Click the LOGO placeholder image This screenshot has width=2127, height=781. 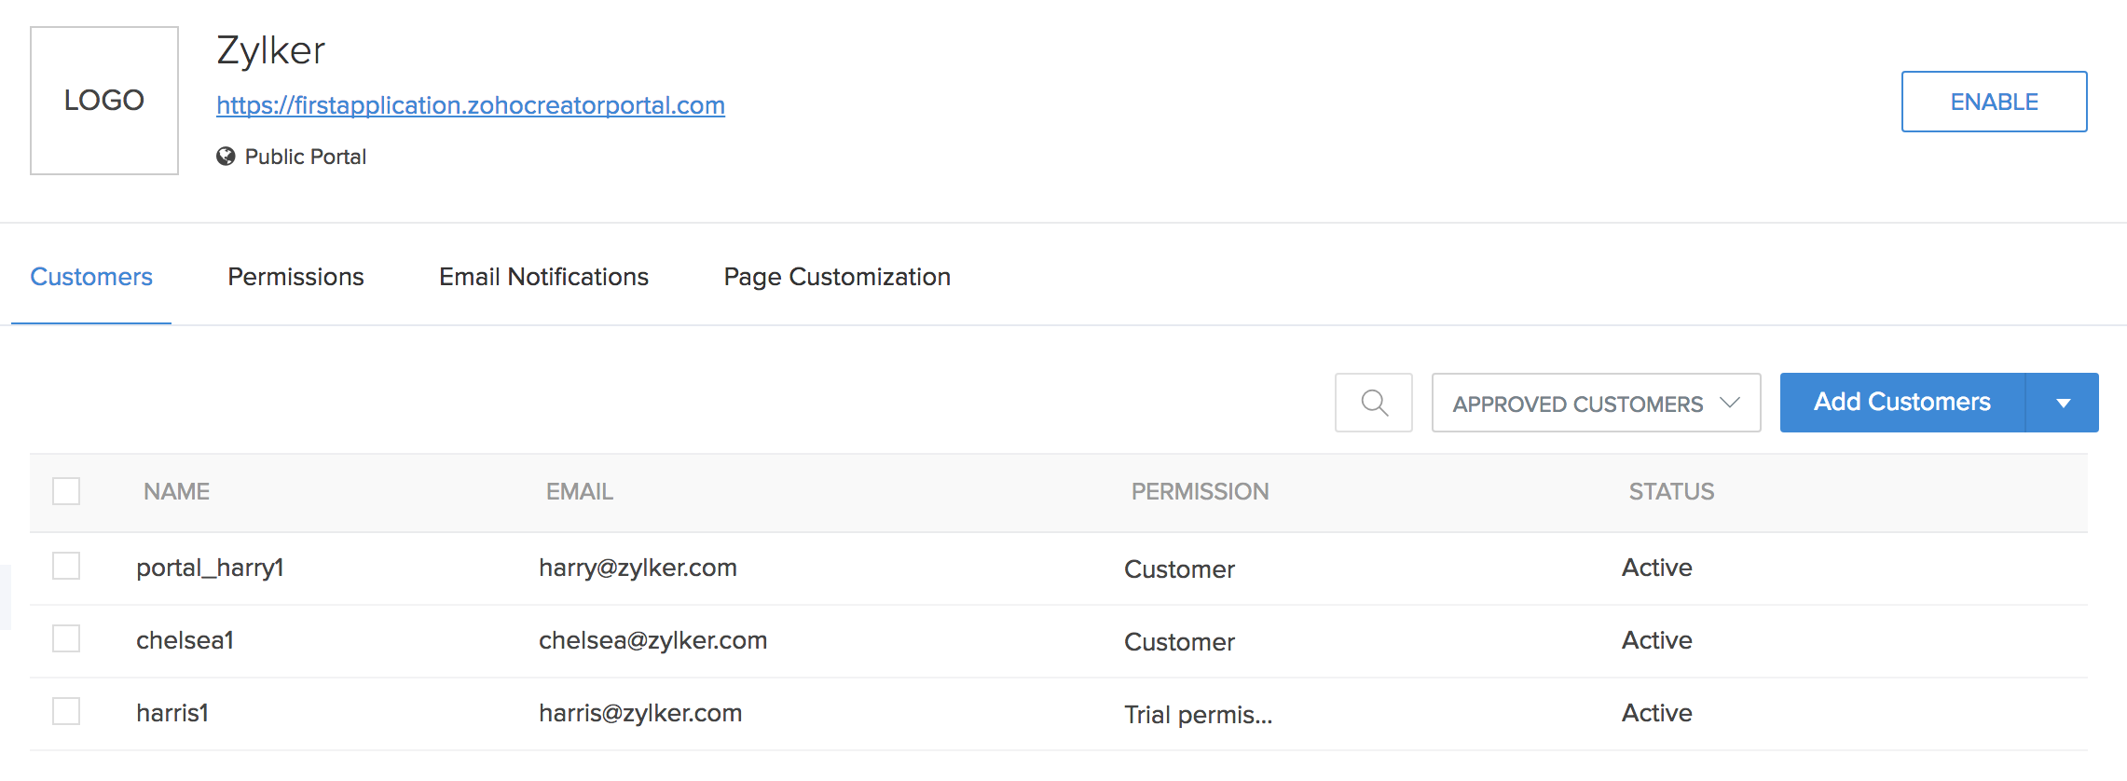(104, 101)
